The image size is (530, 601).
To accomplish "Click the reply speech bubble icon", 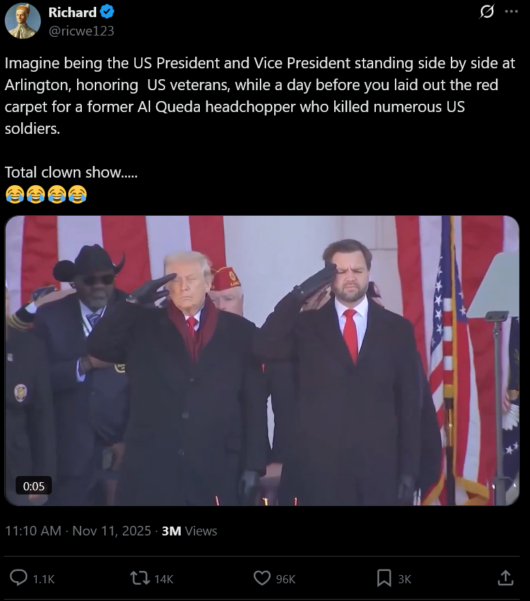I will [18, 578].
